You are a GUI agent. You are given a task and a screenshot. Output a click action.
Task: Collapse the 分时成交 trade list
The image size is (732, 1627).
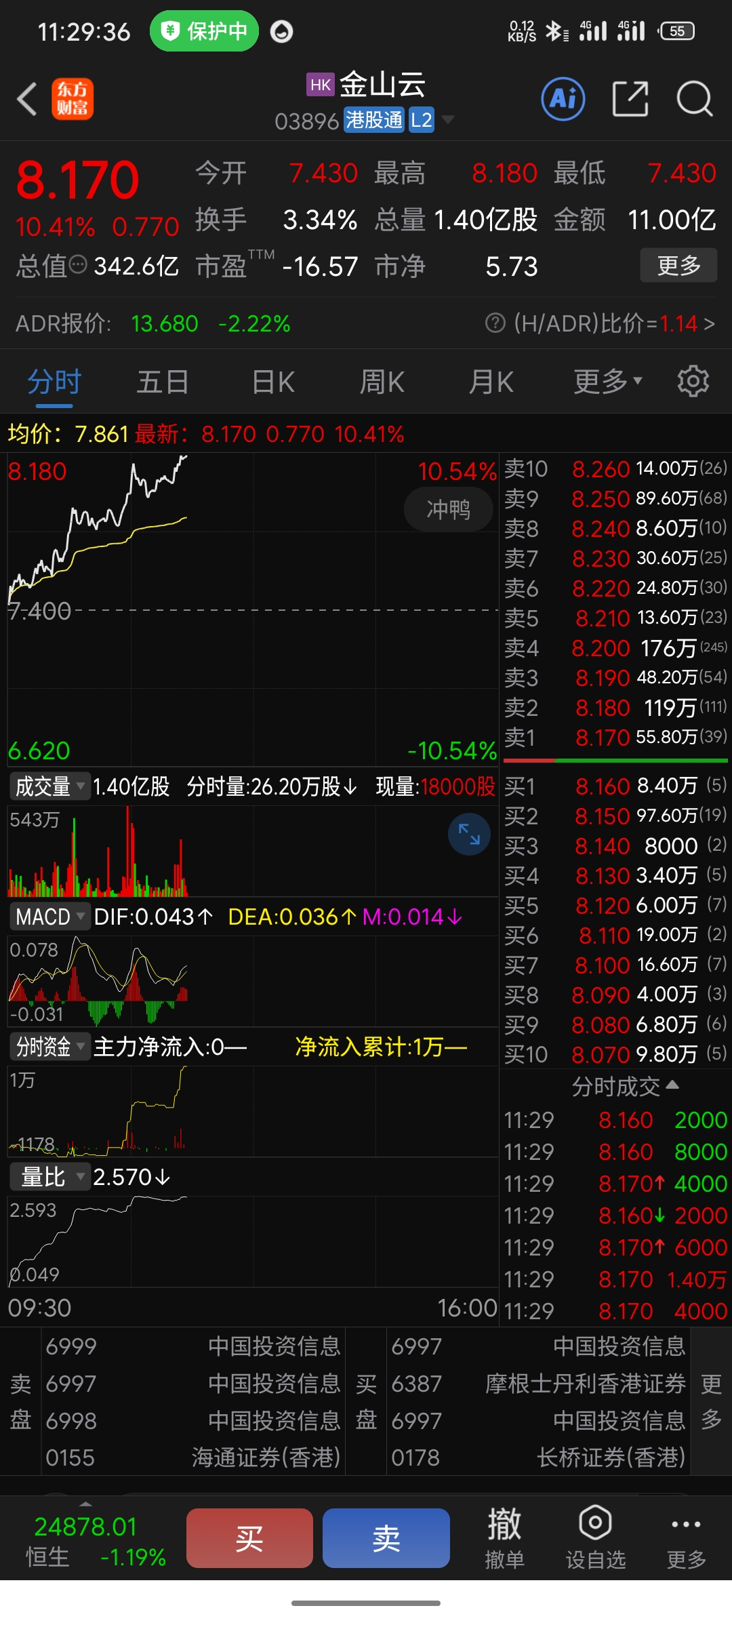pos(625,1086)
